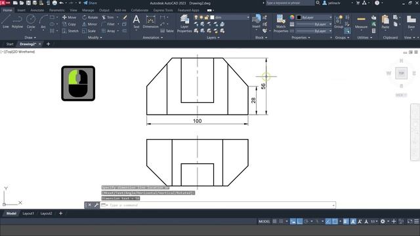Viewport: 420px width, 236px height.
Task: Activate the Fillet command
Action: point(108,24)
